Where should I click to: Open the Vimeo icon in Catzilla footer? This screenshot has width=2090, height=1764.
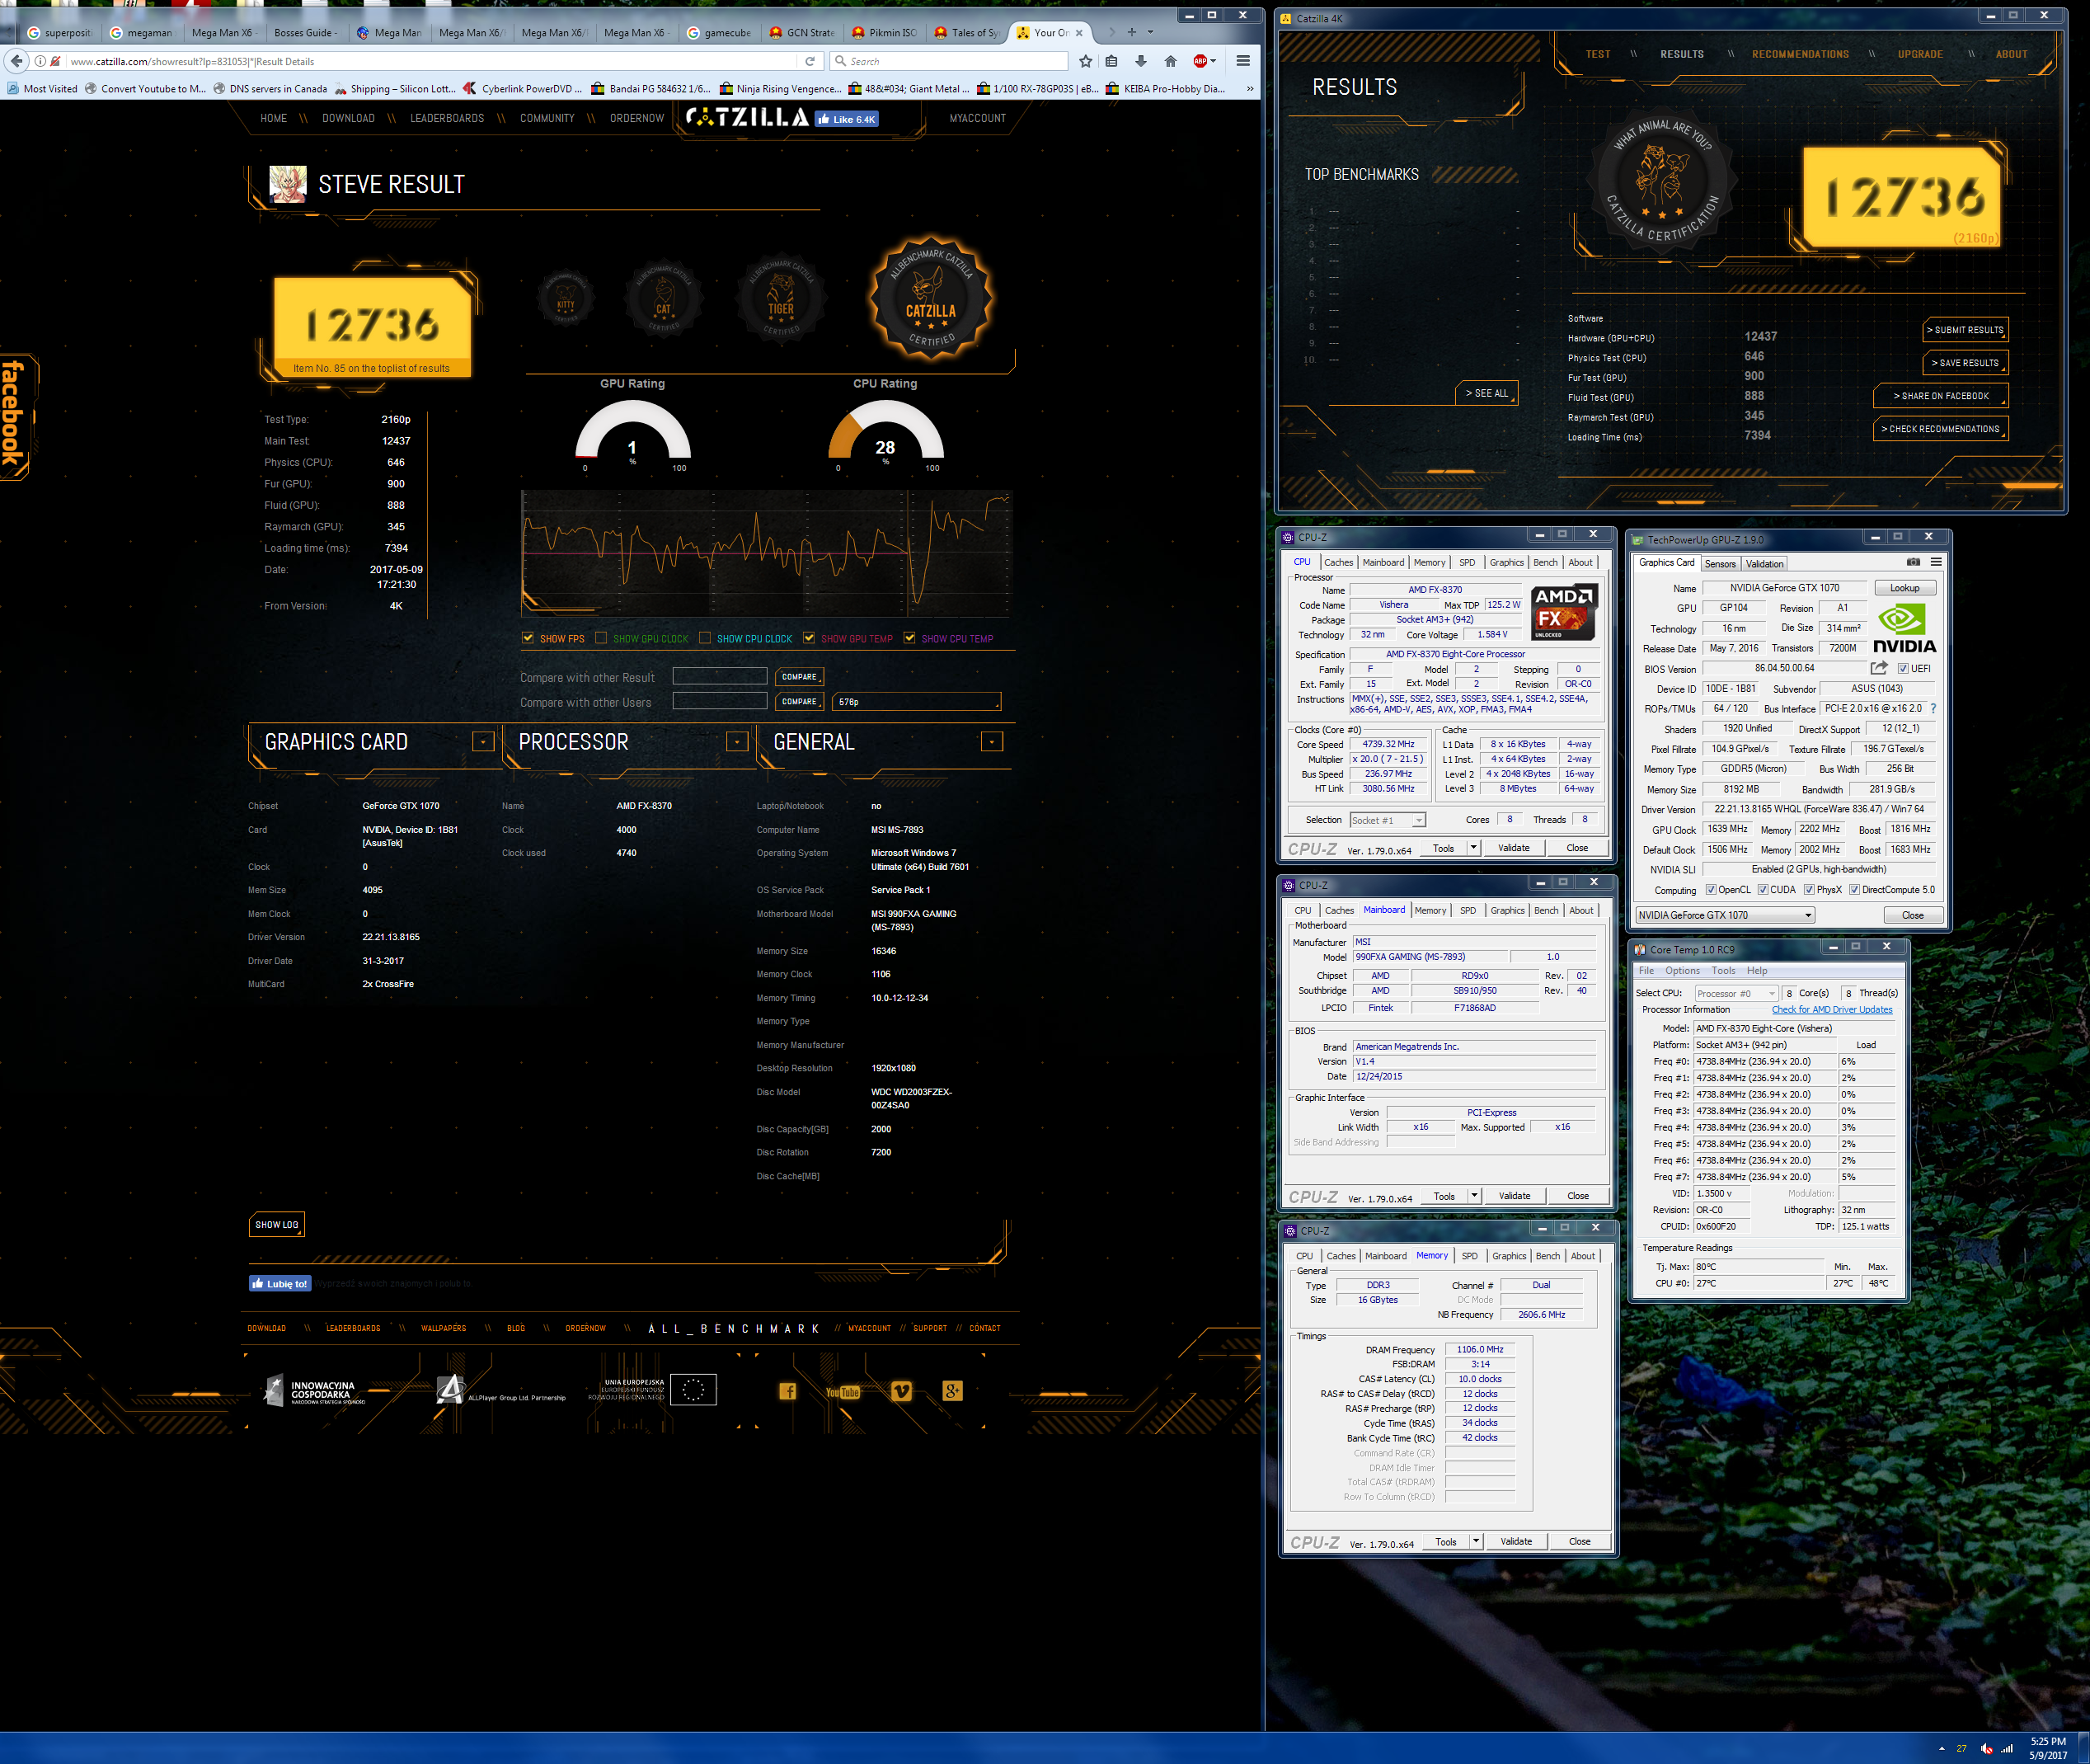click(x=902, y=1391)
